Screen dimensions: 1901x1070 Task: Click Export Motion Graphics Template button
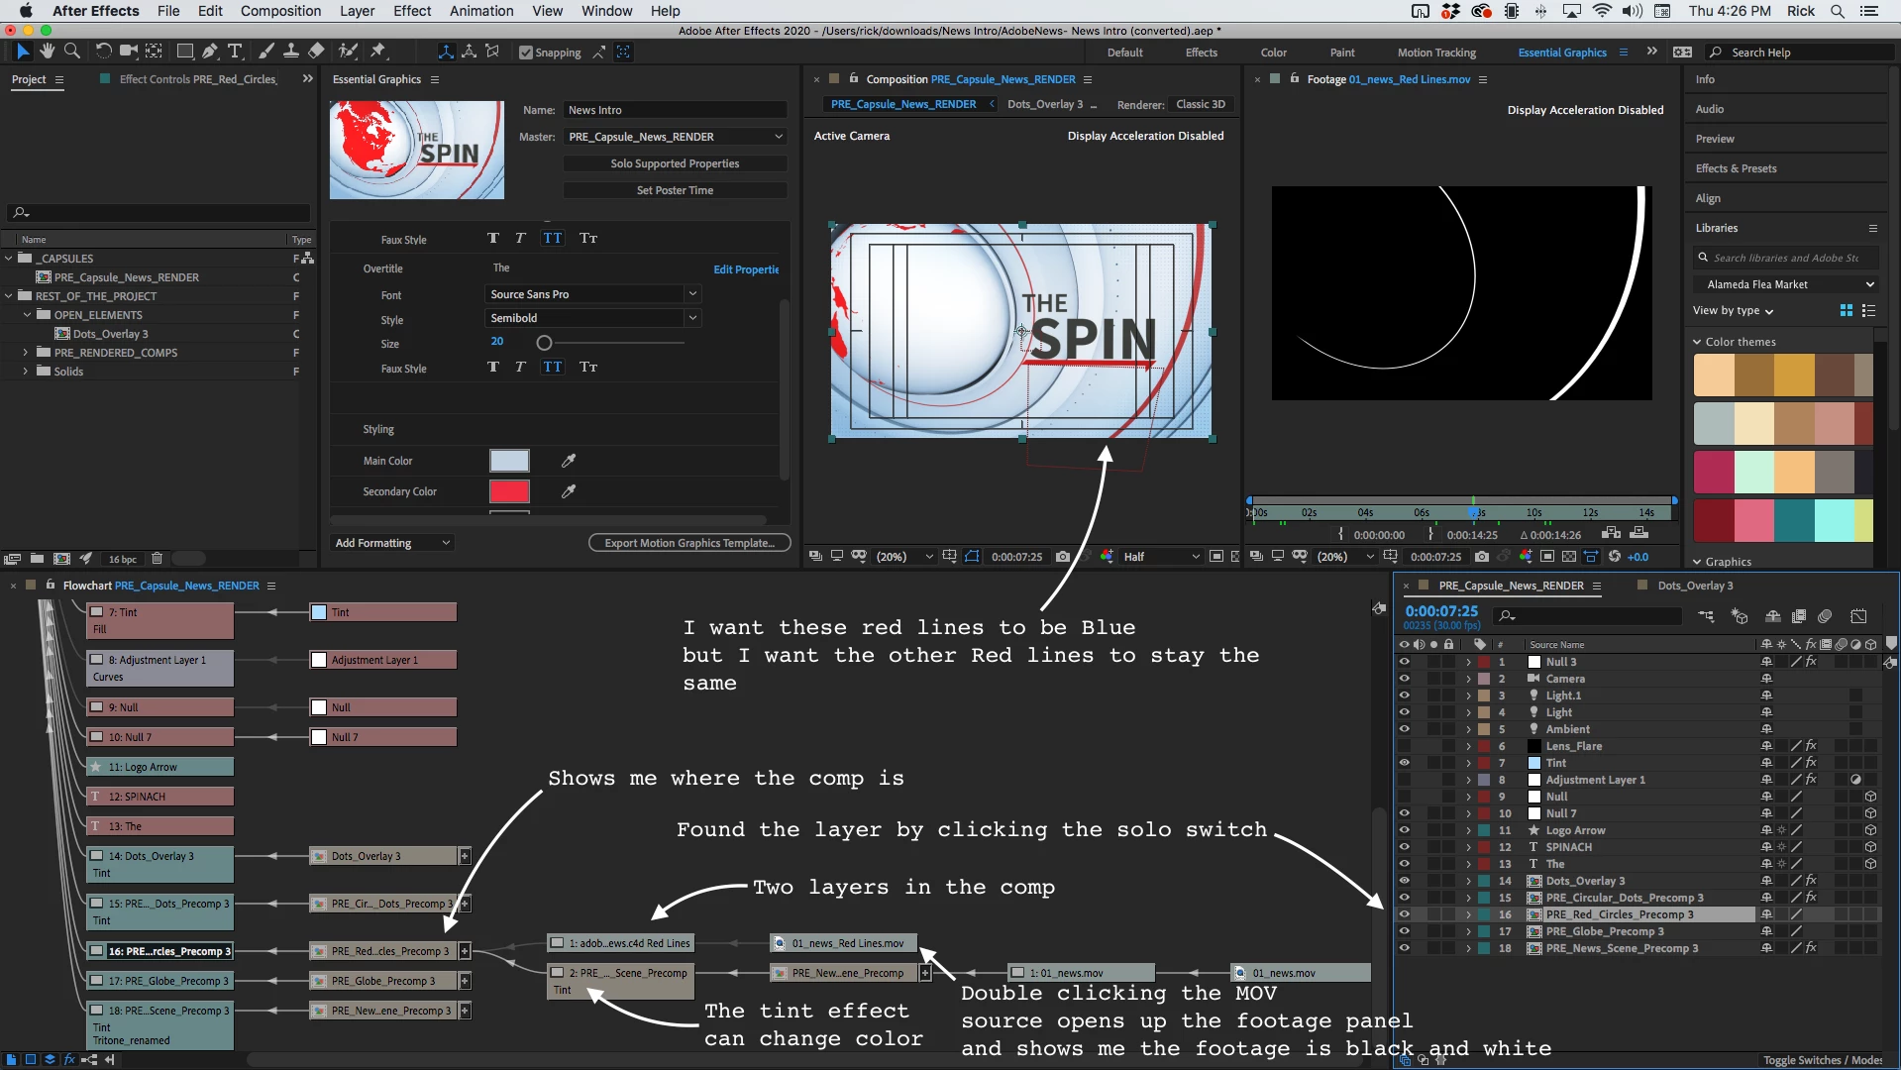pos(689,543)
